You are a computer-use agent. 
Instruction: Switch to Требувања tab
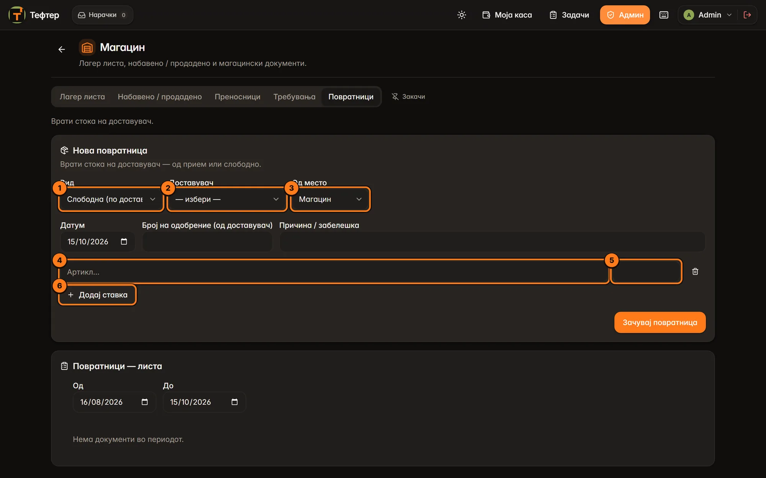(294, 97)
